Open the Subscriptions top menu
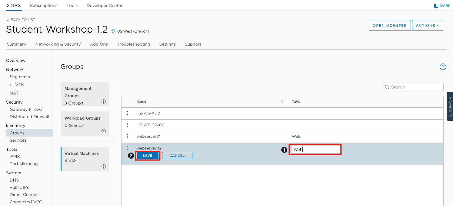The height and width of the screenshot is (206, 453). coord(44,5)
